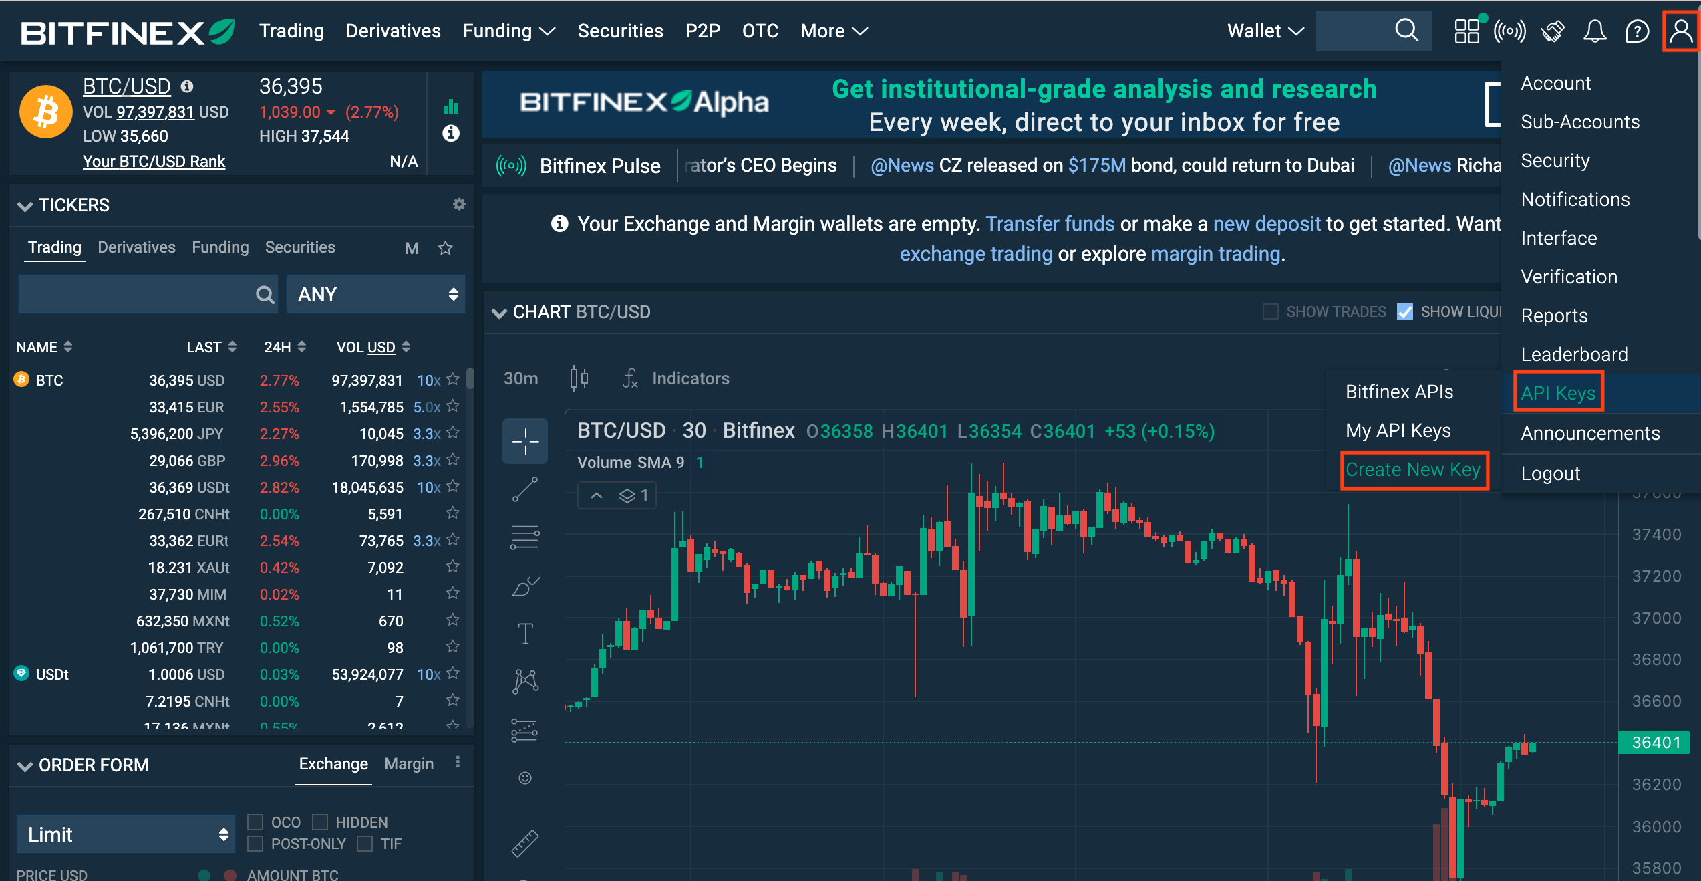Favorite the BTC USD ticker star
Image resolution: width=1701 pixels, height=881 pixels.
point(453,380)
